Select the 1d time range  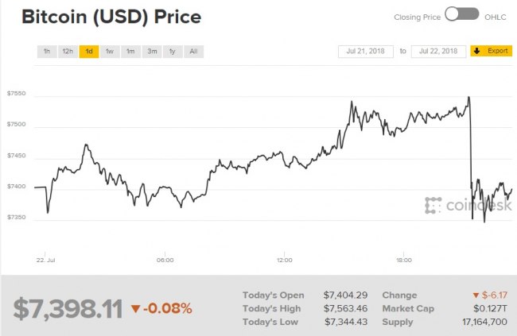pos(89,52)
